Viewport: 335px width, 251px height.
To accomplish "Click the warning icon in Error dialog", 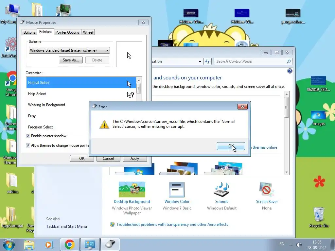I will (x=104, y=124).
